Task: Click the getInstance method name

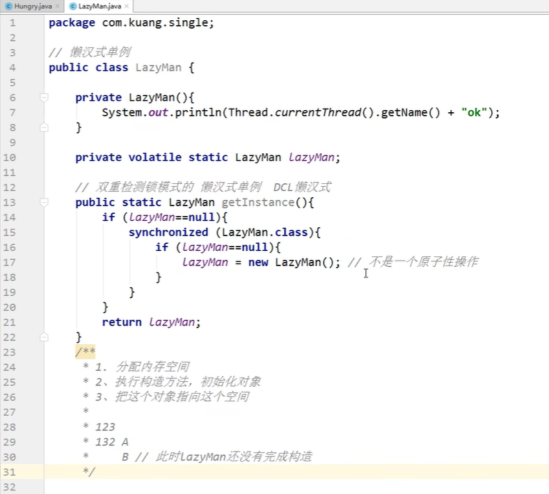Action: pyautogui.click(x=258, y=202)
